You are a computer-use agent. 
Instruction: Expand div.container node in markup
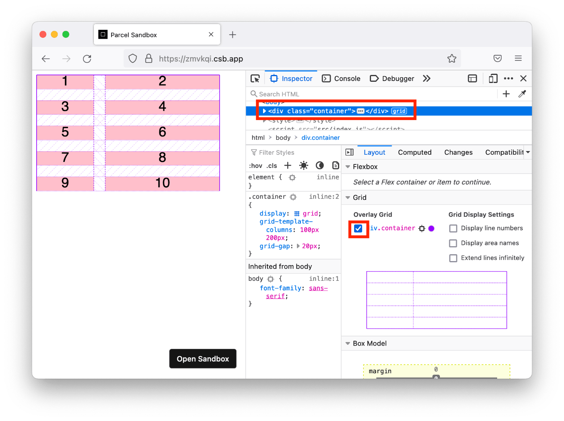pyautogui.click(x=264, y=111)
